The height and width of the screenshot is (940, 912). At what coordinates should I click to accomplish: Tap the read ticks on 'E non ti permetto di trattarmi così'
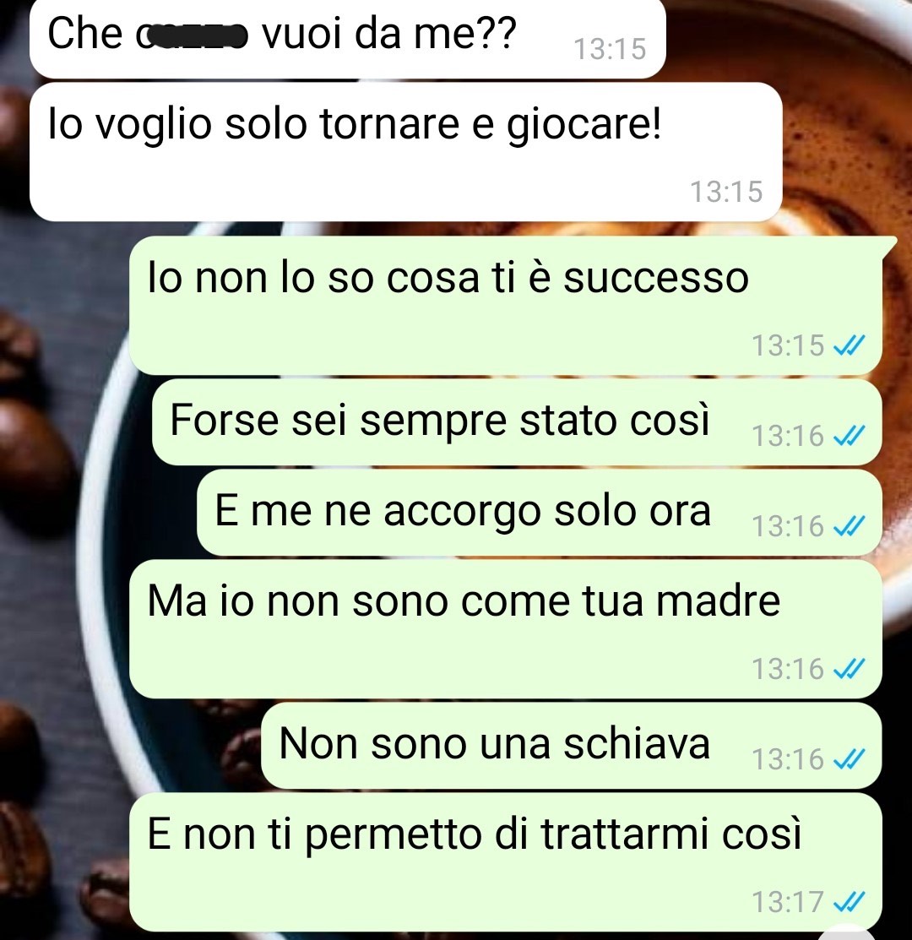pos(850,902)
